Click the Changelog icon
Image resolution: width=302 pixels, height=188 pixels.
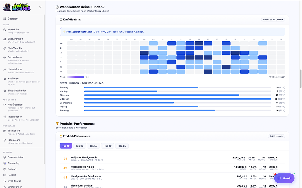coord(5,163)
